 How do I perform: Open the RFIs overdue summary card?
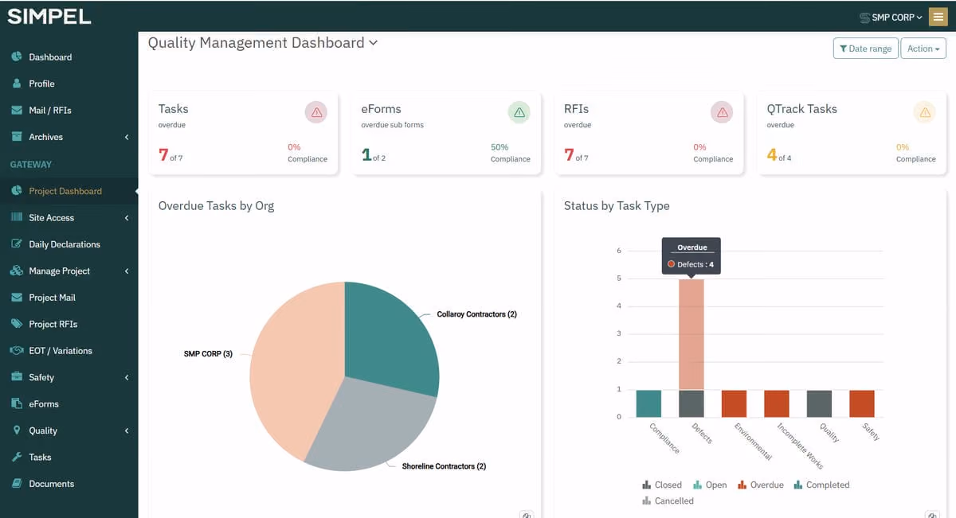click(x=648, y=133)
